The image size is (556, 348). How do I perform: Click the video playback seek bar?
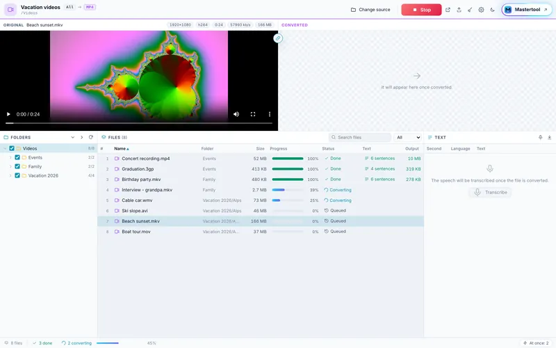(x=138, y=123)
